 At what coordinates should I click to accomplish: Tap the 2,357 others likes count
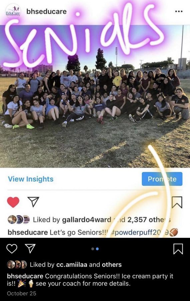(x=149, y=220)
